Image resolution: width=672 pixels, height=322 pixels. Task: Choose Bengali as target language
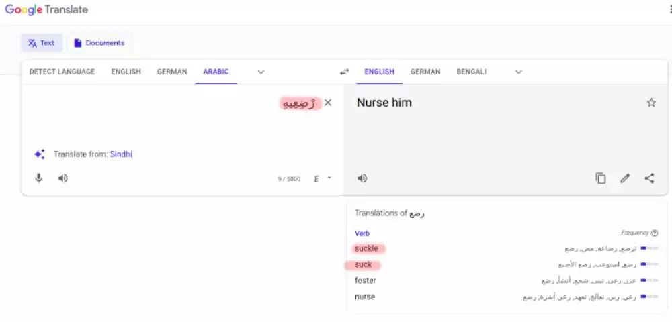[x=471, y=72]
